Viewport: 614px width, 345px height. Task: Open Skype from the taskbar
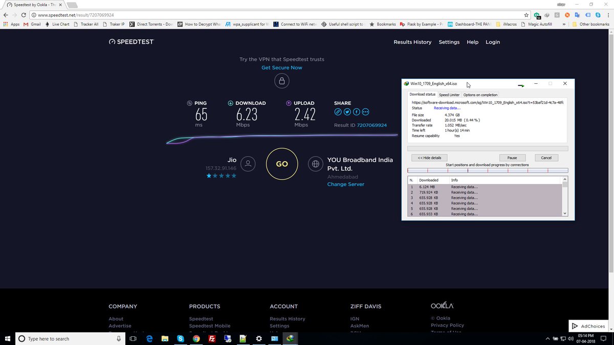[x=181, y=338]
